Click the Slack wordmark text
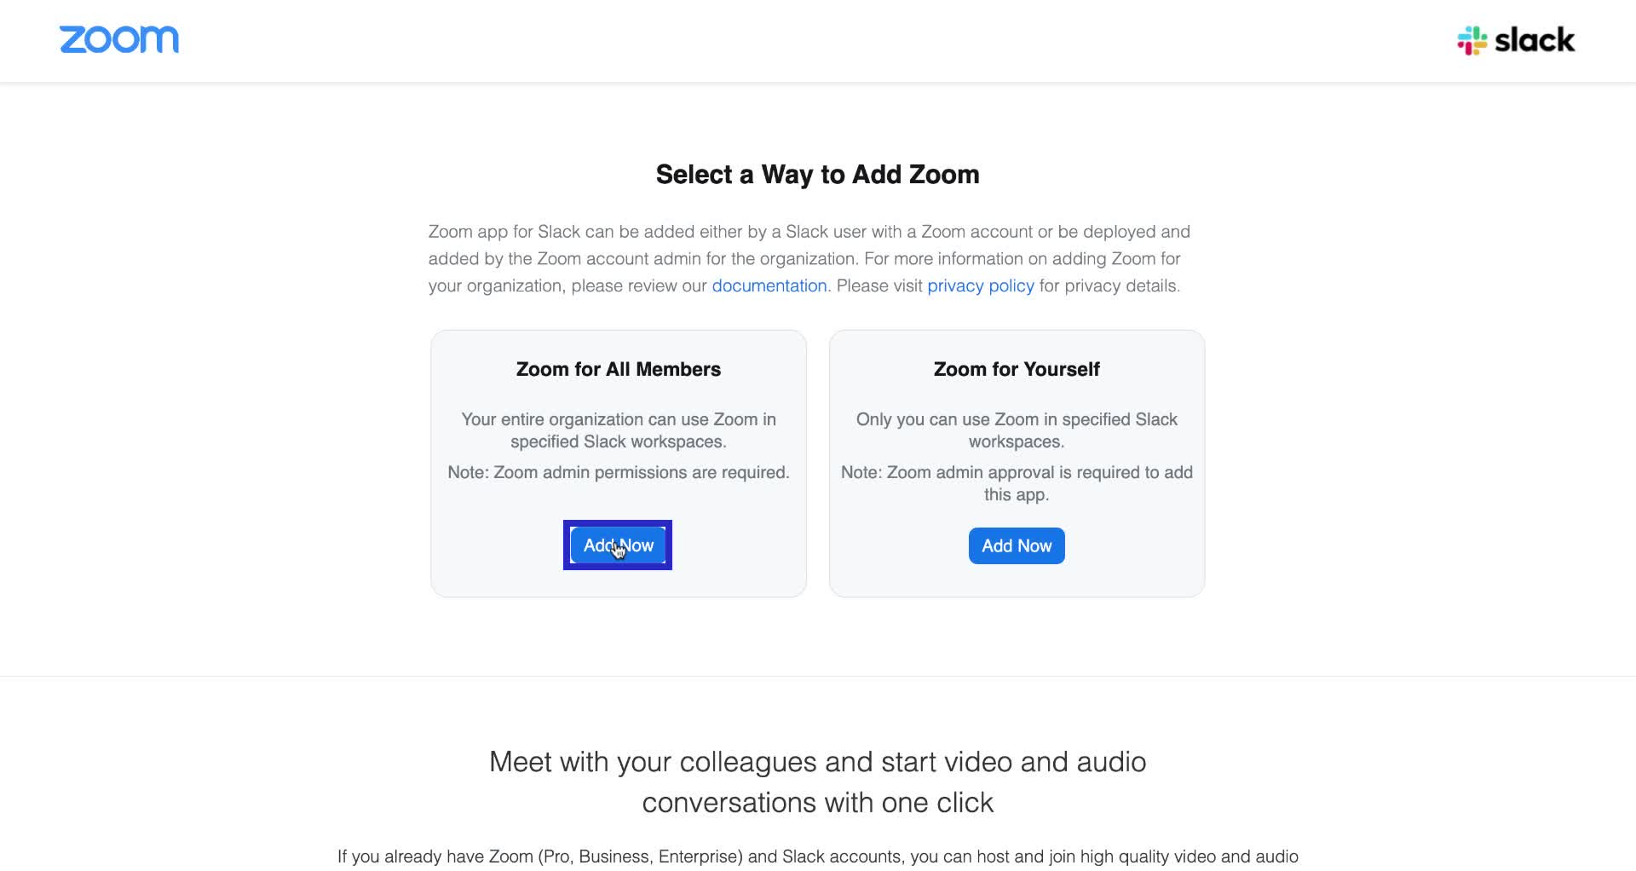 coord(1534,40)
